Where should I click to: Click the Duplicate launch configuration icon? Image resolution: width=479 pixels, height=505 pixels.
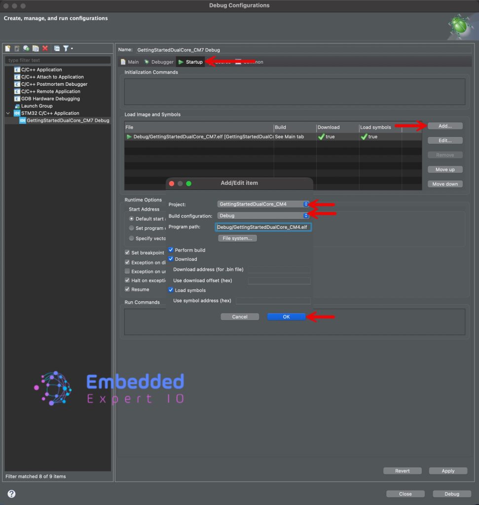pos(36,48)
